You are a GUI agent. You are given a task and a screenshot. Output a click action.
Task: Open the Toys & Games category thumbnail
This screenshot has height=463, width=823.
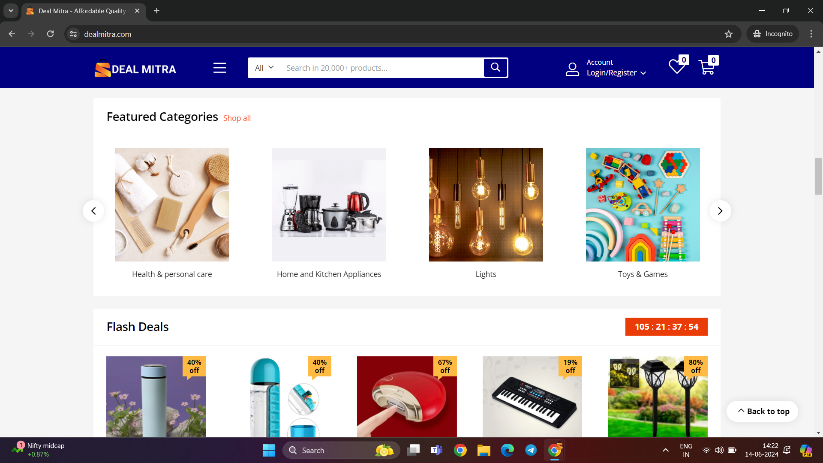tap(643, 205)
